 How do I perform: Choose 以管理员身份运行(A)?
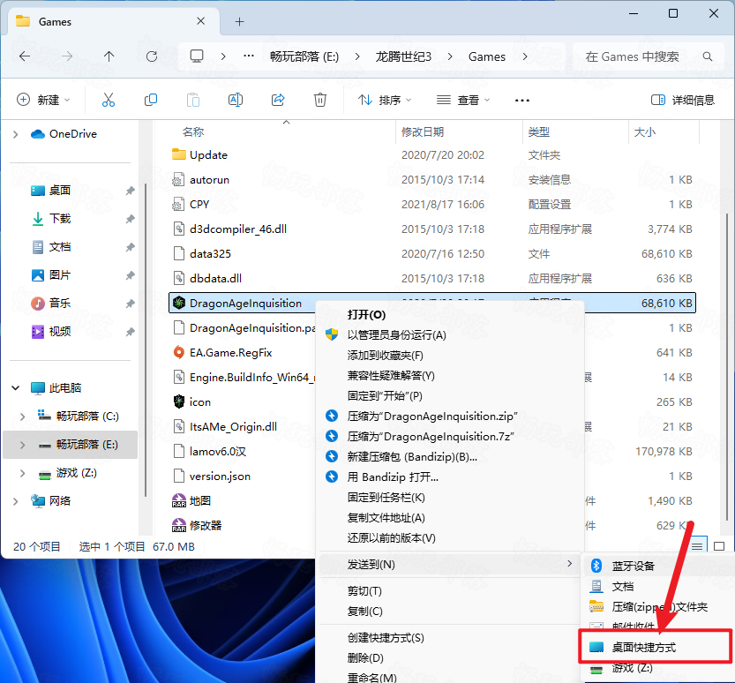[396, 335]
